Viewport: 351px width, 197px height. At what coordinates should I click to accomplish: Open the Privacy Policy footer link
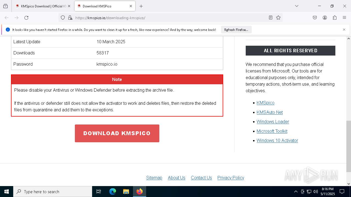point(231,178)
